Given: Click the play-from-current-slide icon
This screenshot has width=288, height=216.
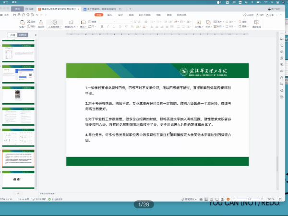Looking at the screenshot, I should pyautogui.click(x=55, y=23).
